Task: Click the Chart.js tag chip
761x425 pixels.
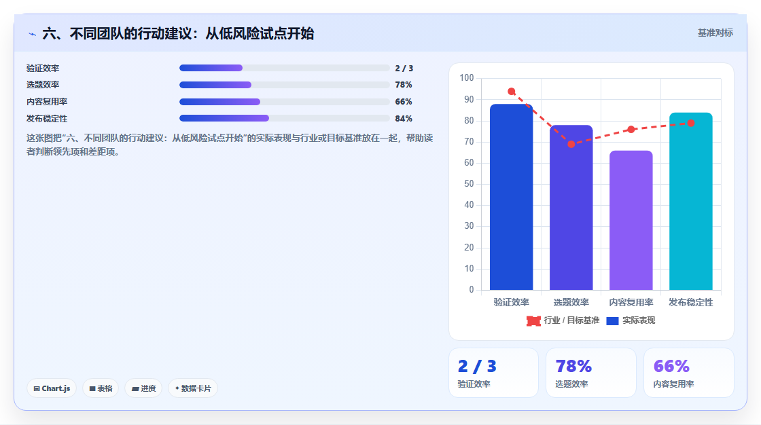Action: pos(52,388)
